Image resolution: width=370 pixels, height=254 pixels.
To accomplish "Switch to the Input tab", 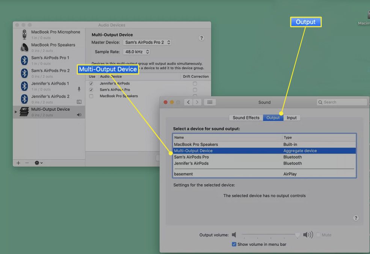I will (291, 118).
